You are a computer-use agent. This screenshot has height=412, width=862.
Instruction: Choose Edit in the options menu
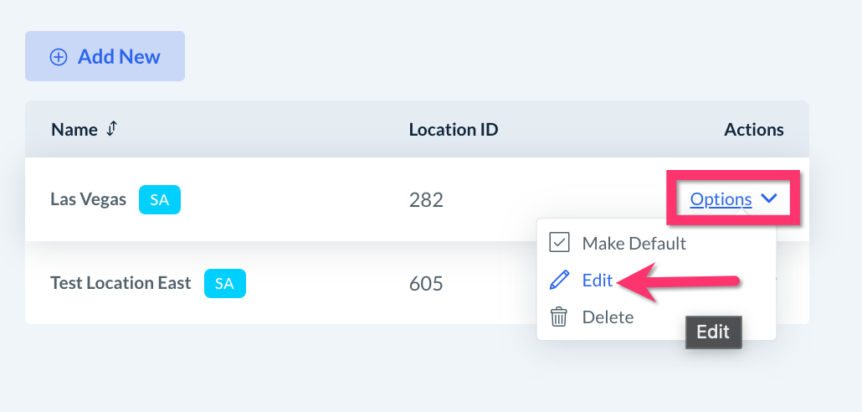click(598, 281)
